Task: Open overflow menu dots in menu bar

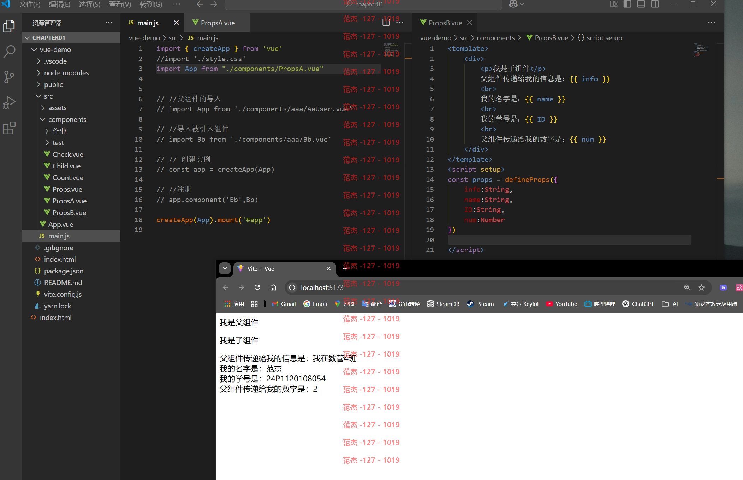Action: 177,4
